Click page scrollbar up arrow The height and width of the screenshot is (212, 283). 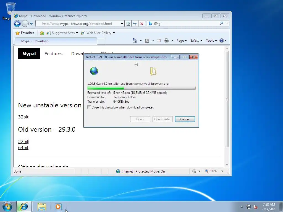(227, 49)
